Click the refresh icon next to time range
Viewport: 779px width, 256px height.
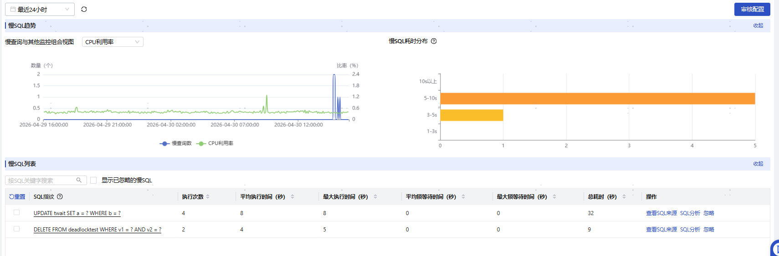tap(84, 9)
